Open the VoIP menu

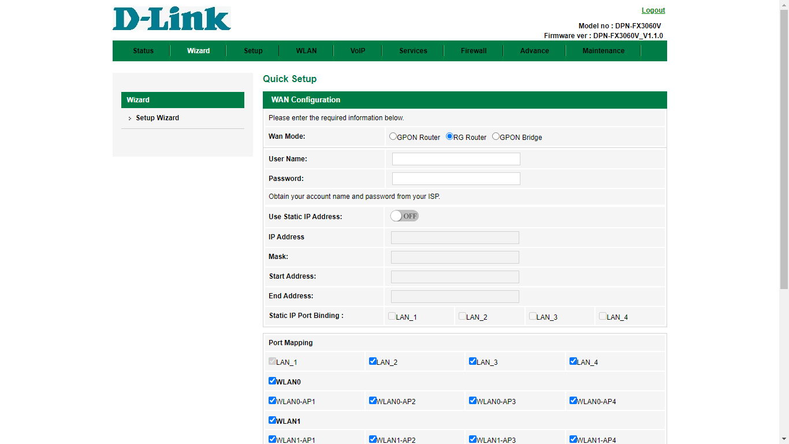point(358,51)
